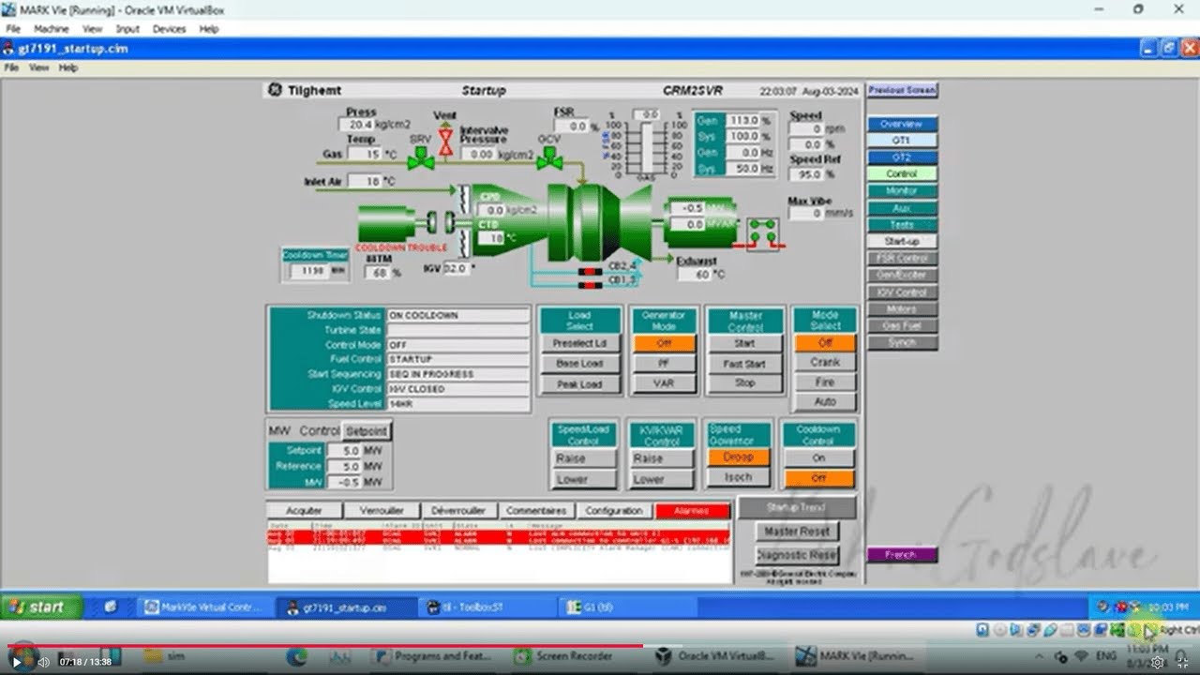Click Start under Master Control

tap(744, 343)
